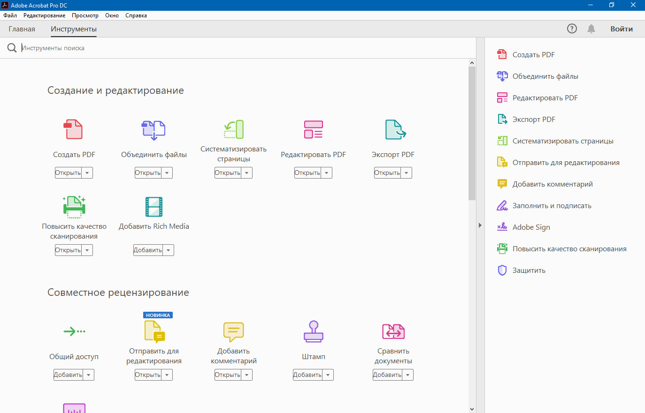This screenshot has width=645, height=413.
Task: Click the Повысить качество сканирования sidebar label
Action: click(x=569, y=249)
